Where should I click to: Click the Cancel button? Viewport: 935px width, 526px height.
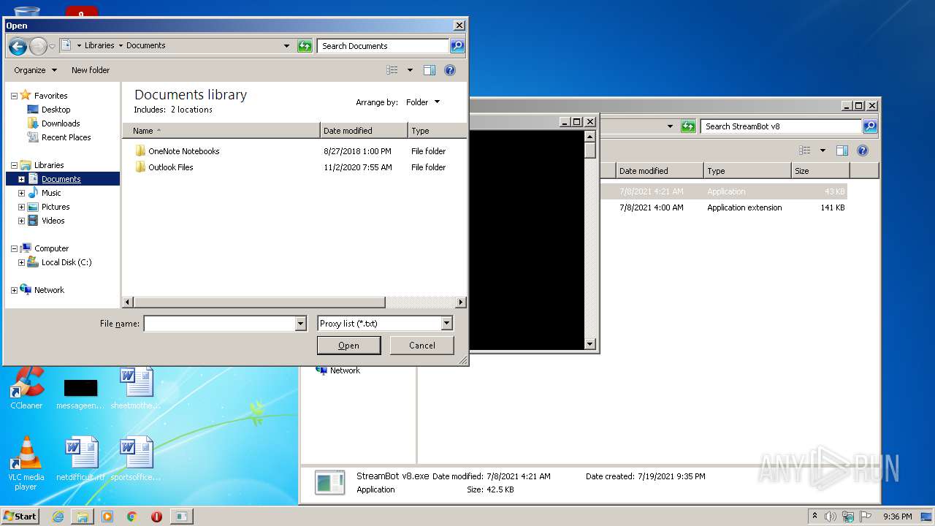[x=421, y=346]
